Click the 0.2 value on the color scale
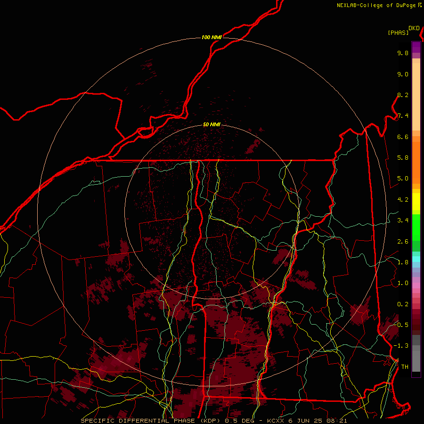The width and height of the screenshot is (424, 424). [403, 304]
